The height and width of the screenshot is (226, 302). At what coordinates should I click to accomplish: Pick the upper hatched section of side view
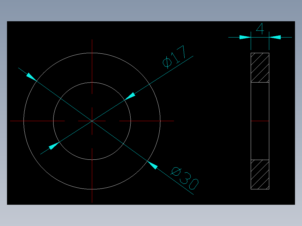coord(260,68)
